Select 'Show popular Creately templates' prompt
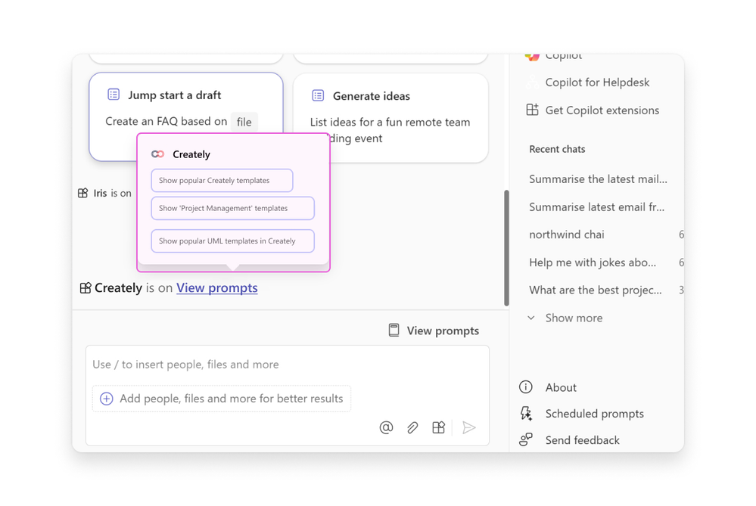756x506 pixels. (222, 180)
